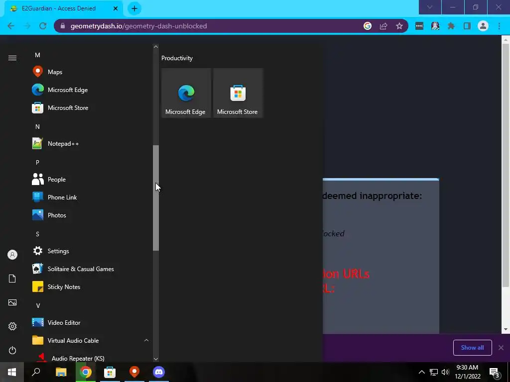This screenshot has height=382, width=510.
Task: Open Microsoft Store from the taskbar
Action: coord(110,372)
